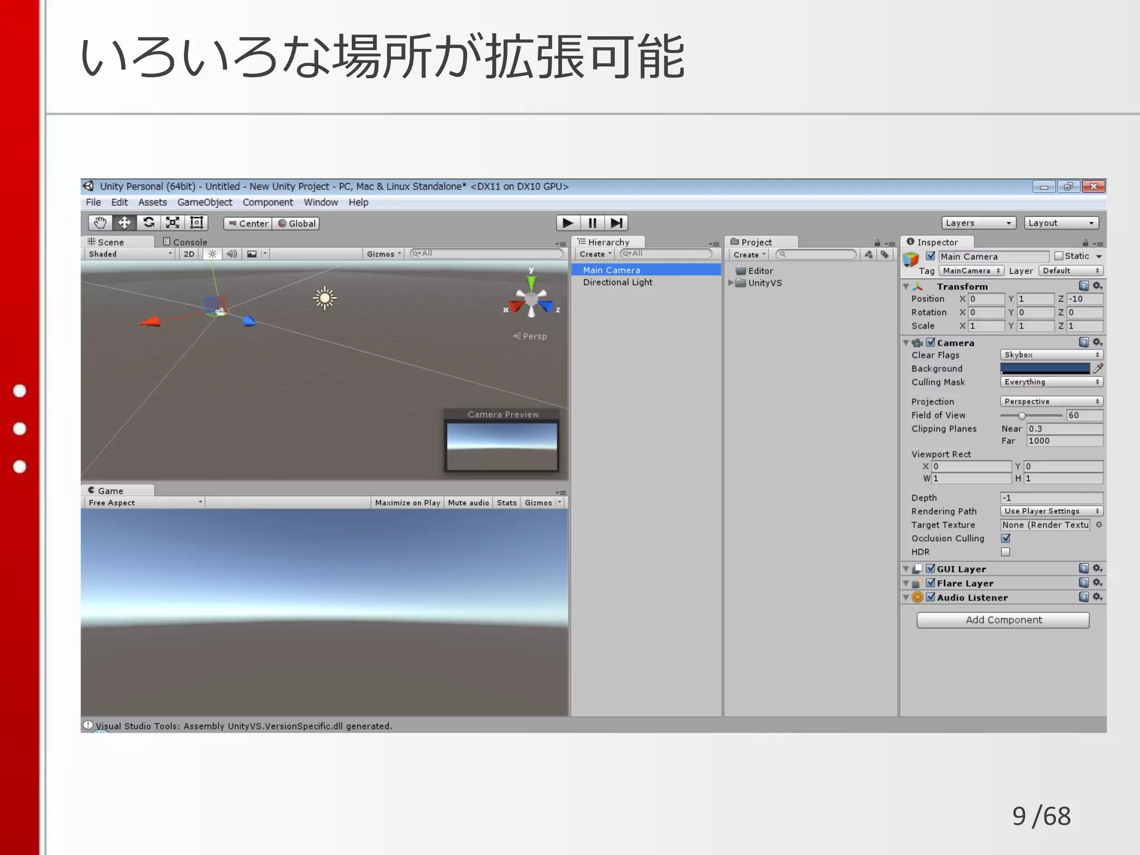Uncheck Occlusion Culling

point(1005,538)
